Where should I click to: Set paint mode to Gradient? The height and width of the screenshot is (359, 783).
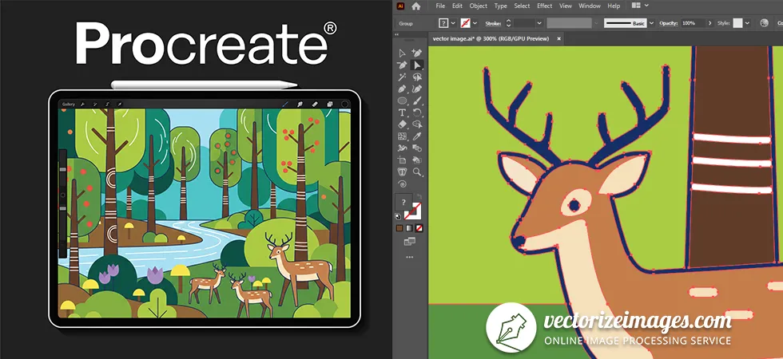coord(409,228)
